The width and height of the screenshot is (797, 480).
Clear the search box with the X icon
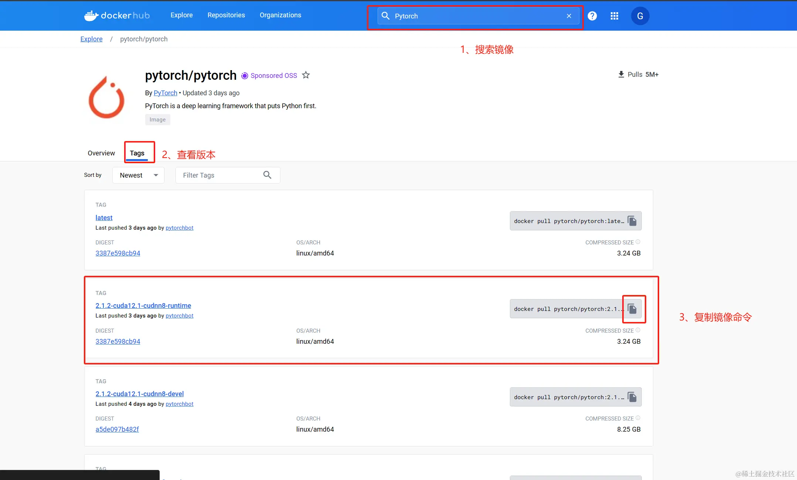pos(569,16)
